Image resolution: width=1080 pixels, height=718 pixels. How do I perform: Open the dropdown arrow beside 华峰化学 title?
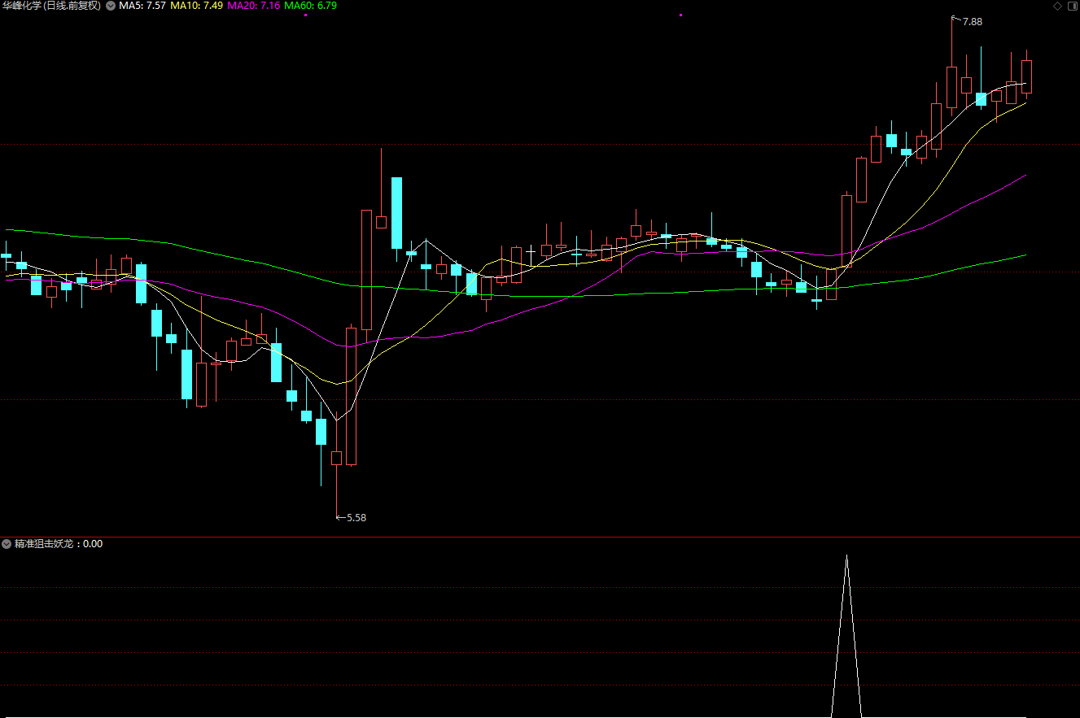[x=111, y=6]
